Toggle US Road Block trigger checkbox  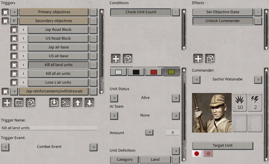pyautogui.click(x=14, y=39)
